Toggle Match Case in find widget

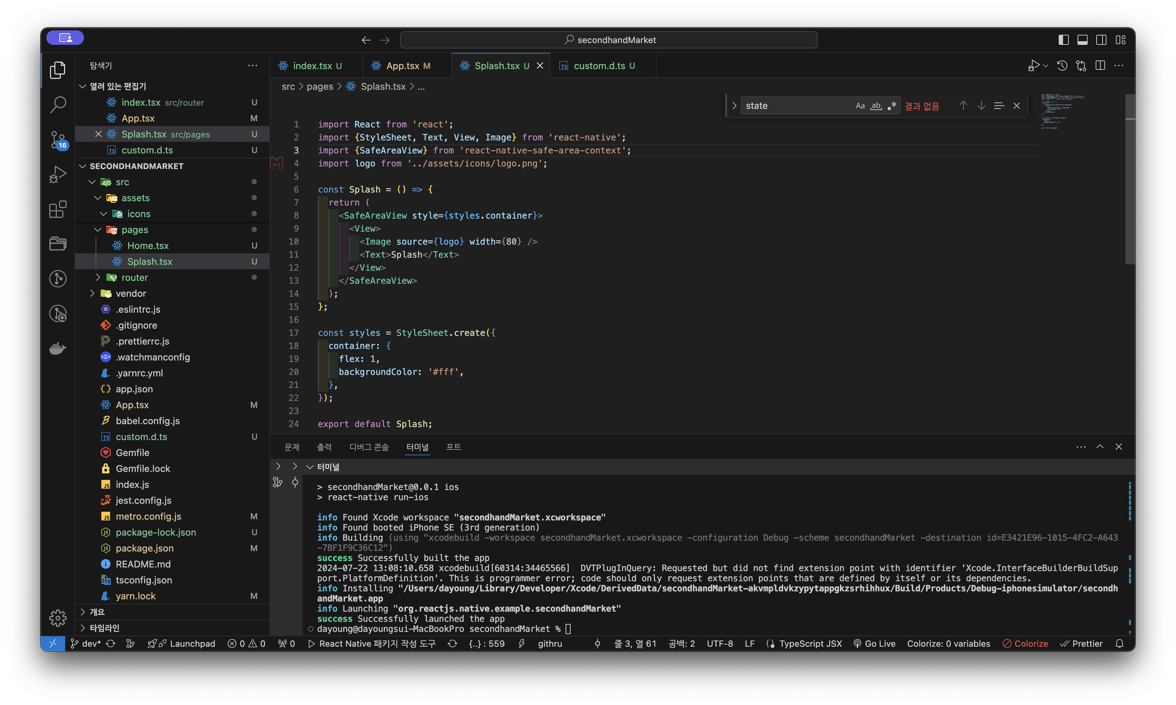pos(860,105)
